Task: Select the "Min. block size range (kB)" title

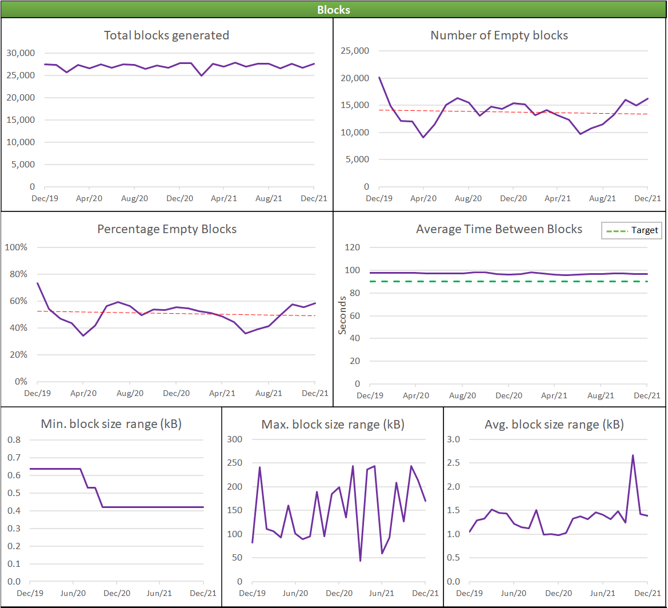Action: click(x=111, y=424)
